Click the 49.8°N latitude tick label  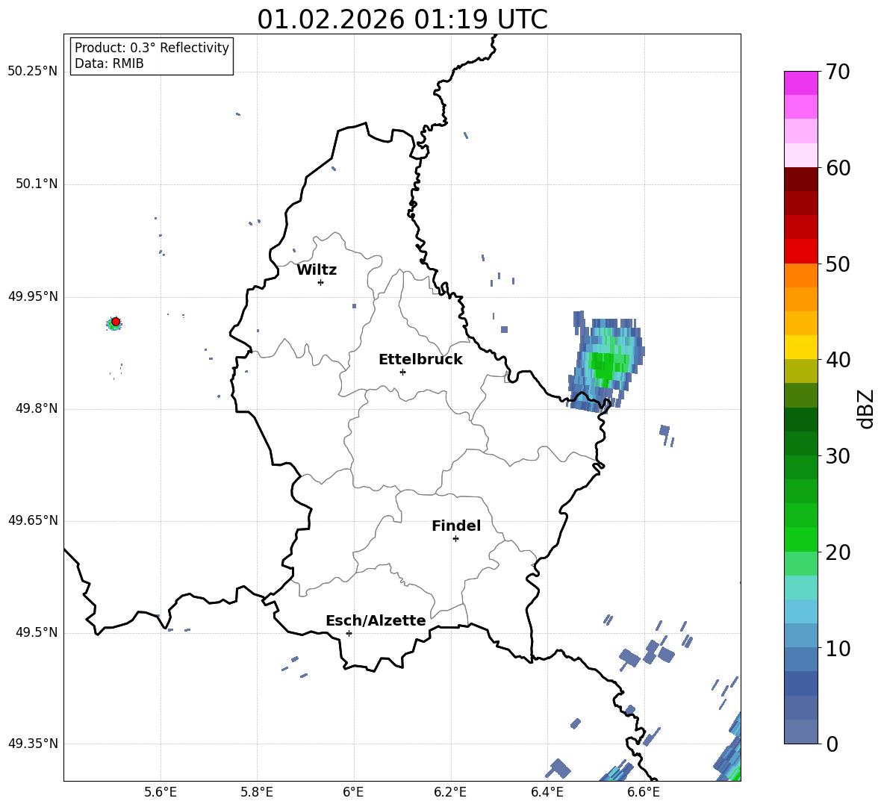[37, 408]
